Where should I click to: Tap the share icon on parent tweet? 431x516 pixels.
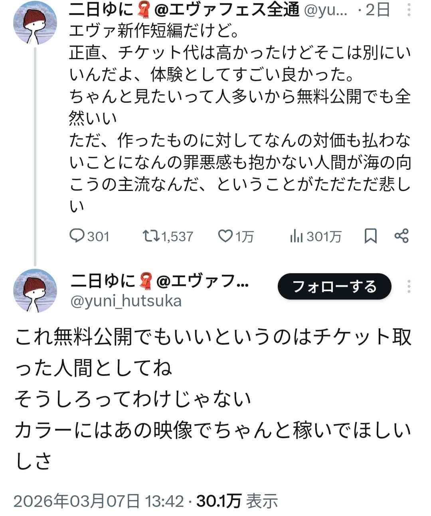(401, 236)
